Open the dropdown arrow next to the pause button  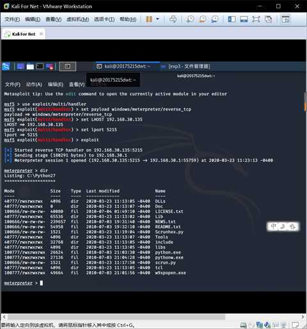157,19
